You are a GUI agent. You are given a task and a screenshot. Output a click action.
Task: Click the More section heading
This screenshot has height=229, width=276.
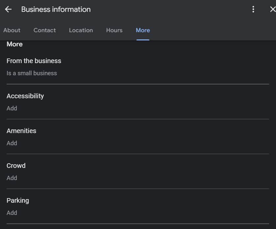[14, 44]
